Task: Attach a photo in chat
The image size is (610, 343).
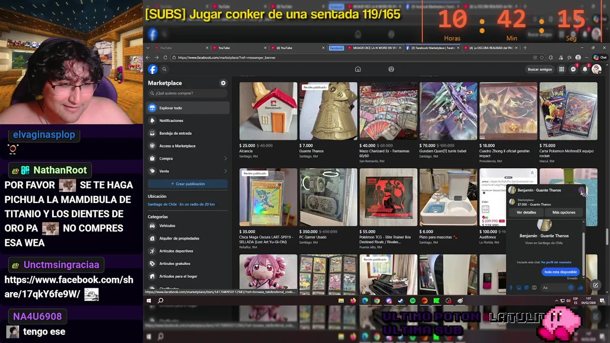Action: (x=519, y=288)
